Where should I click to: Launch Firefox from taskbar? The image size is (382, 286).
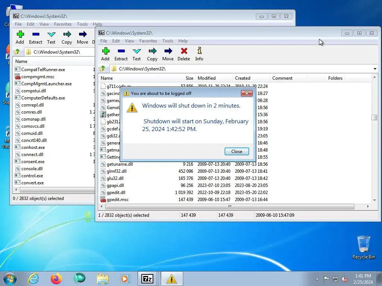(x=56, y=279)
